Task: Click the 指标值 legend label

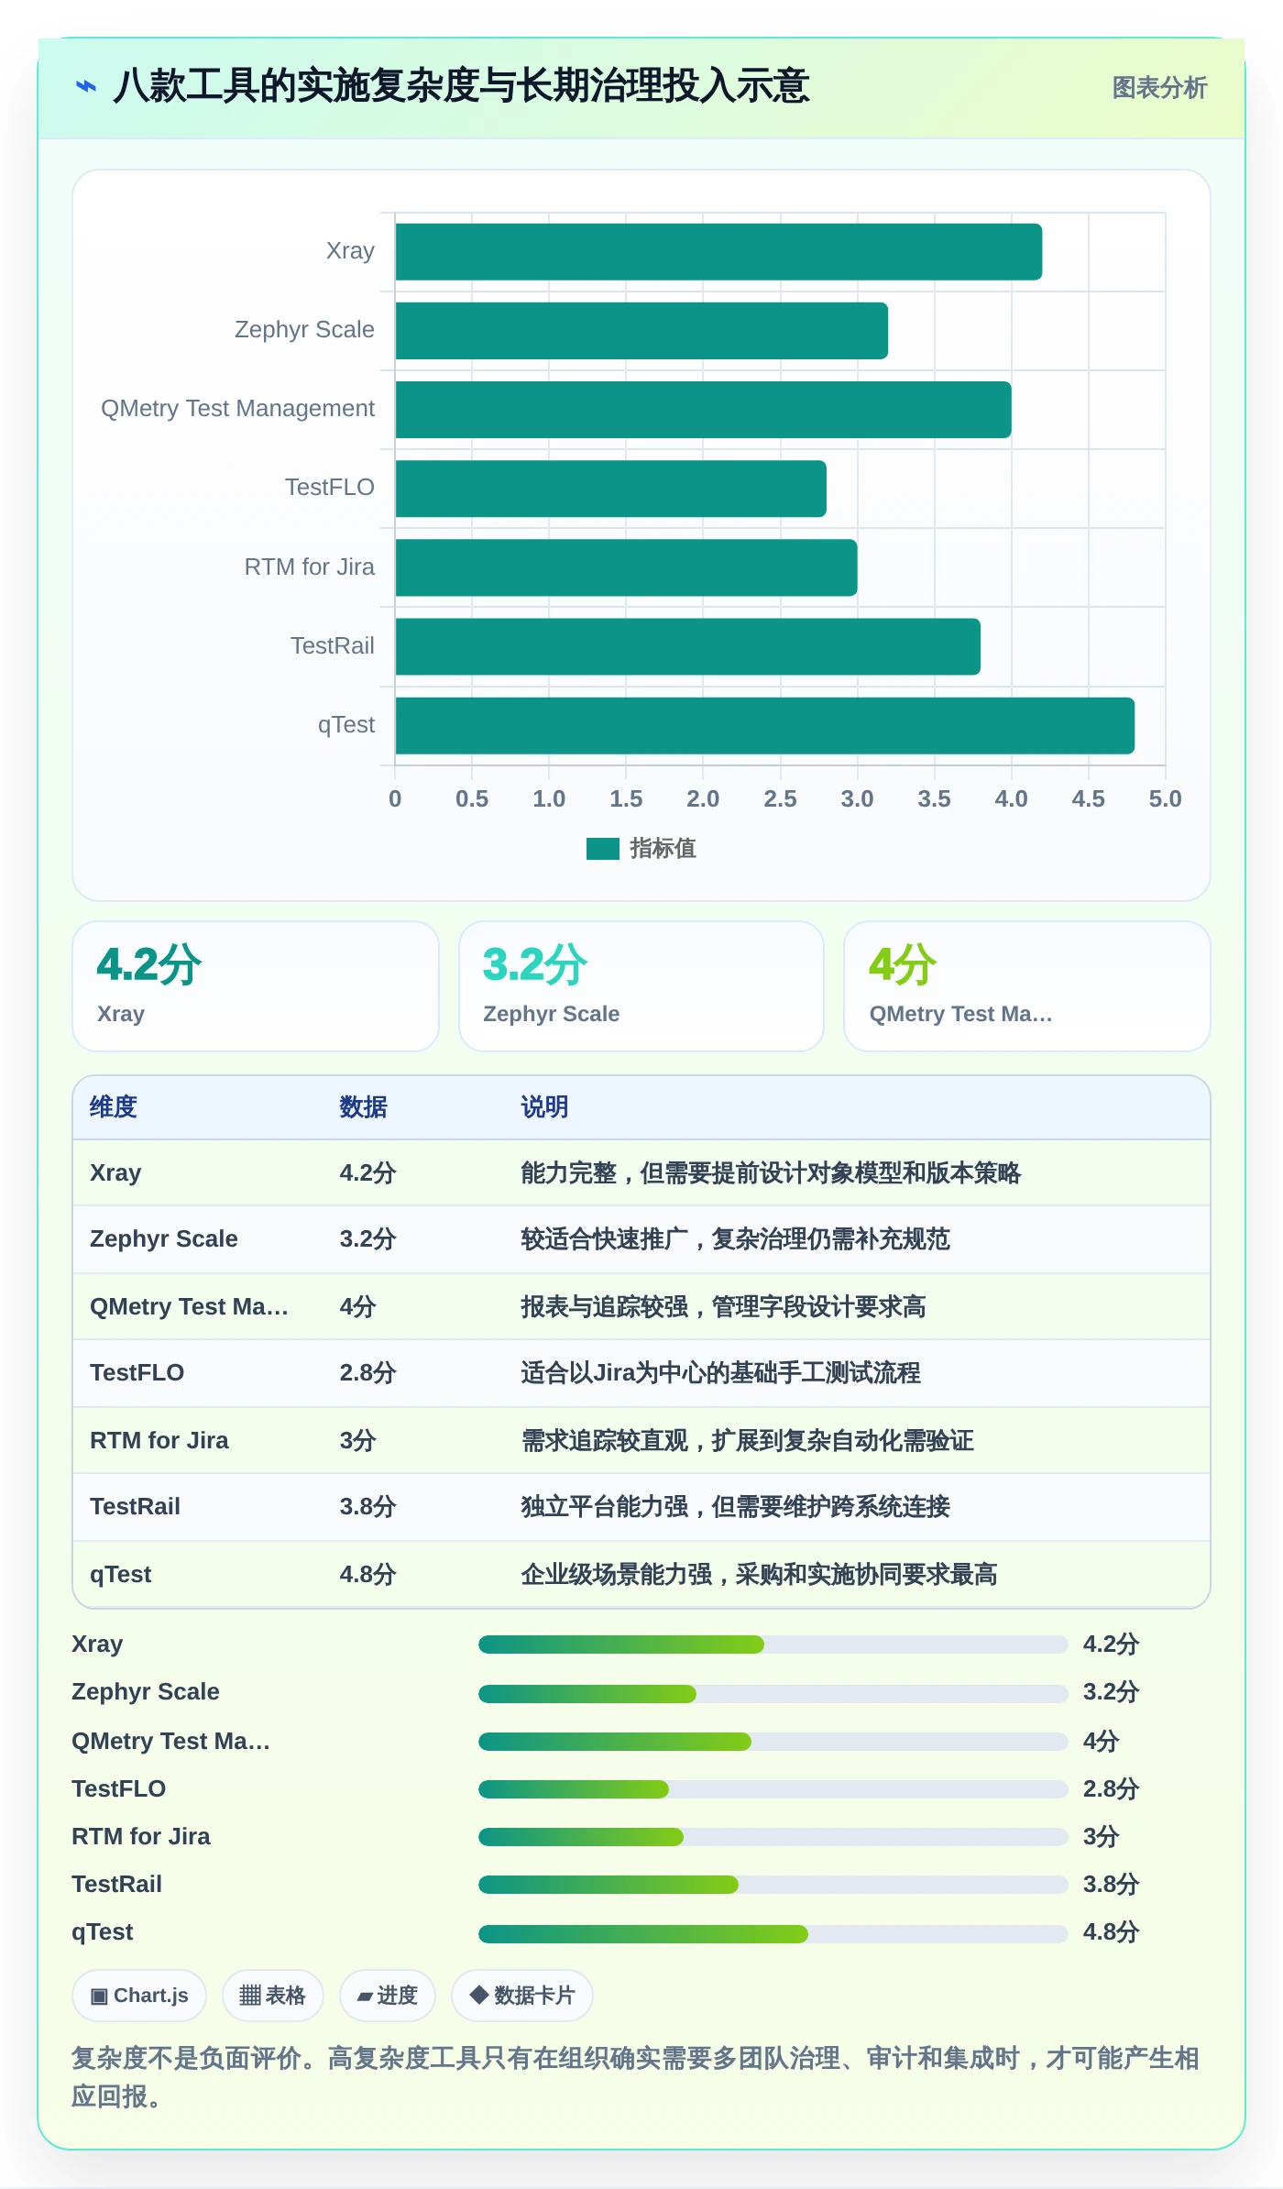Action: [663, 849]
